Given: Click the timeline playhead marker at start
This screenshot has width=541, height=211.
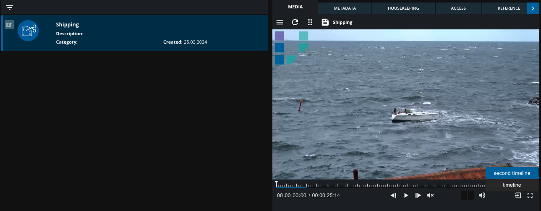Looking at the screenshot, I should 276,184.
